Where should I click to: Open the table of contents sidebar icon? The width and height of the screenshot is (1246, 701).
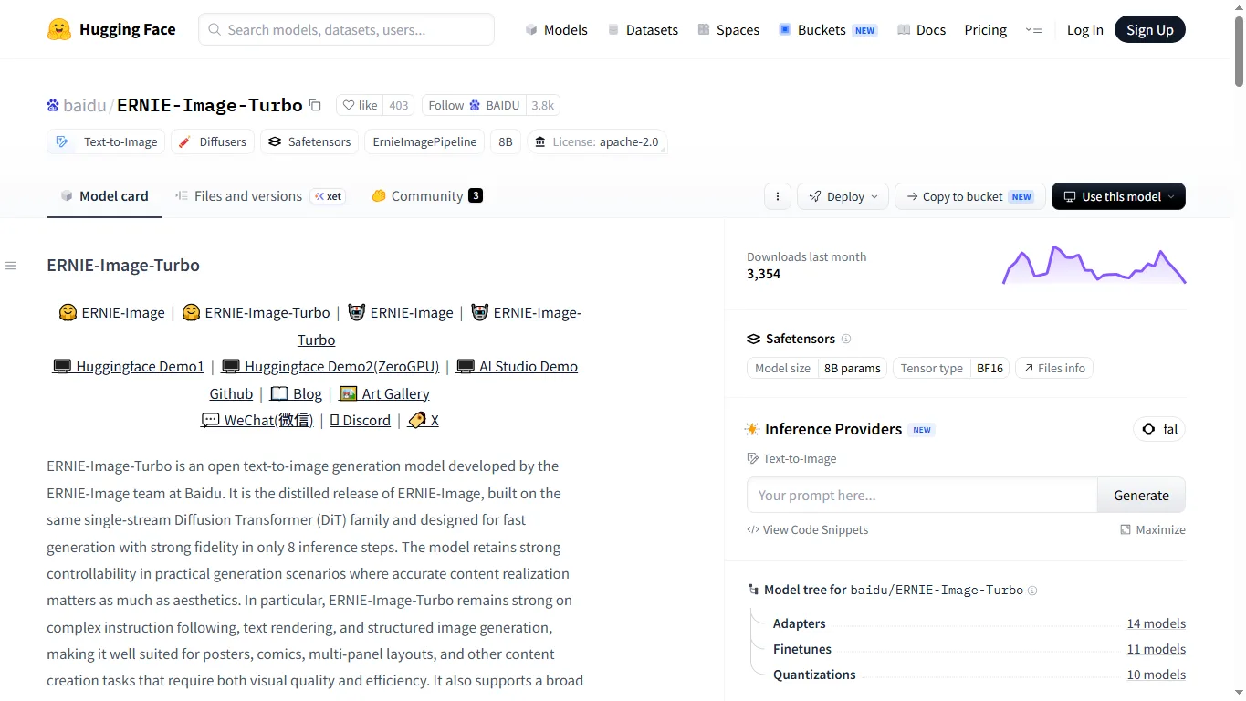pyautogui.click(x=11, y=266)
